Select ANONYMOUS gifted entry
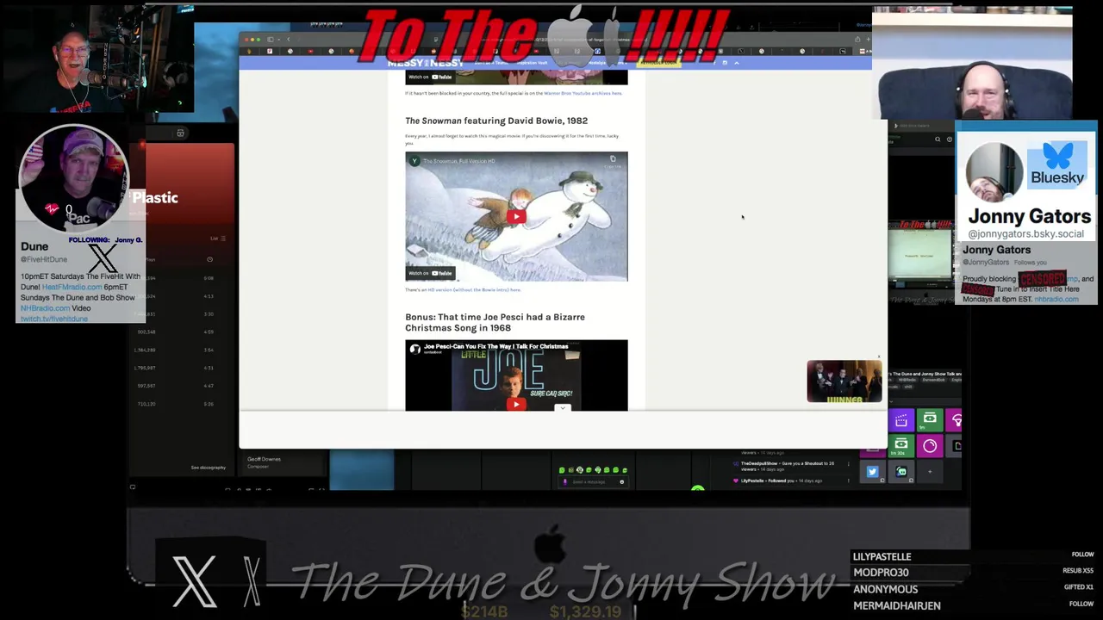 tap(885, 589)
